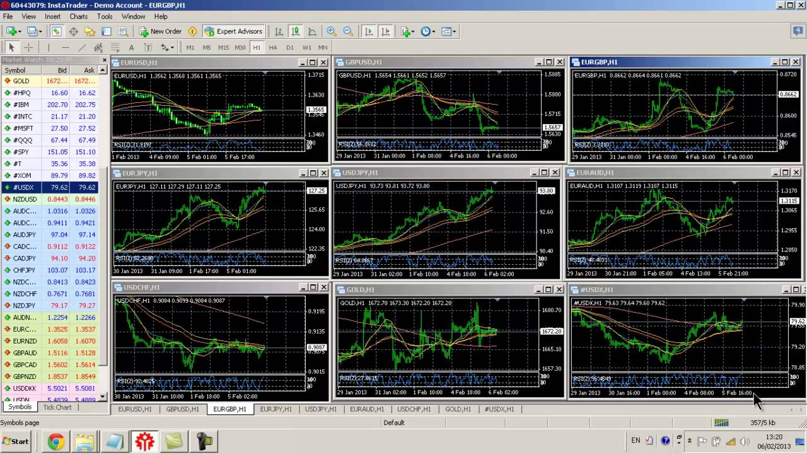
Task: Switch to the D1 timeframe
Action: coord(290,47)
